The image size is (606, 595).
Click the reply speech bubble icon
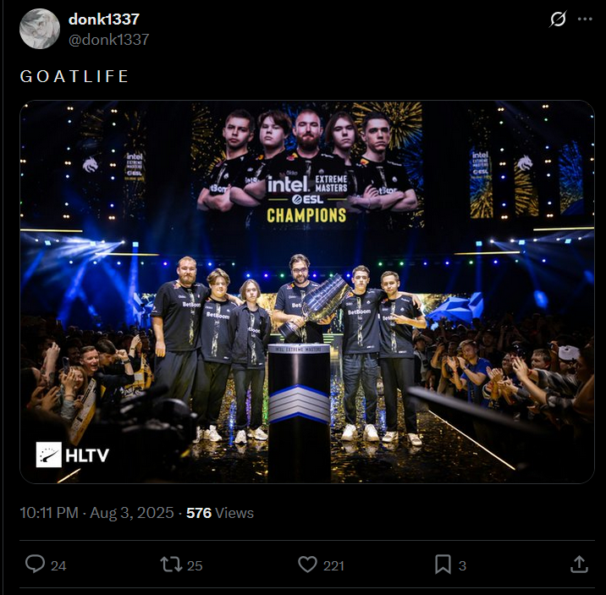click(36, 564)
